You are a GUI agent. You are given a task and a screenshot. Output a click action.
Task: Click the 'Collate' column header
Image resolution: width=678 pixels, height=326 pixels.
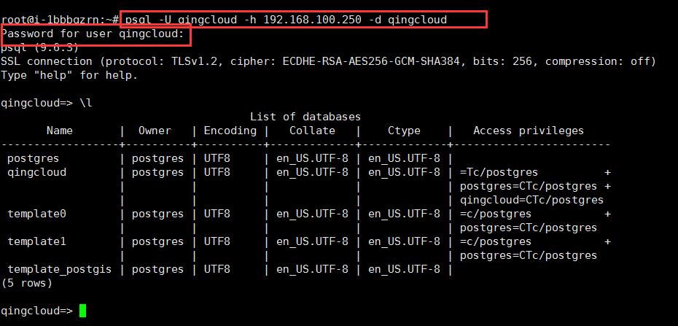(312, 131)
